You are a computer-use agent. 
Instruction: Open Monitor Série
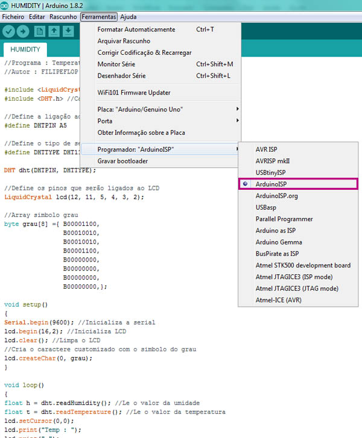pyautogui.click(x=160, y=64)
